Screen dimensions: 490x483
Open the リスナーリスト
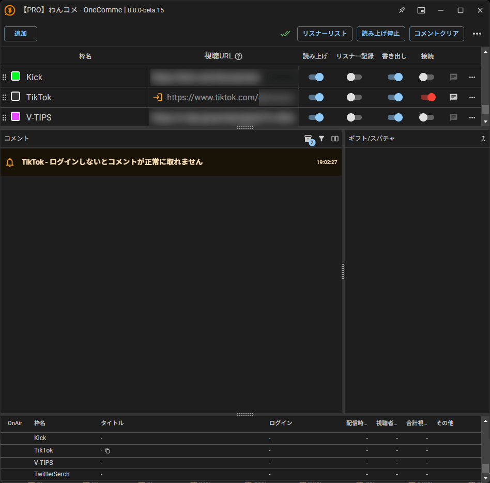[325, 34]
